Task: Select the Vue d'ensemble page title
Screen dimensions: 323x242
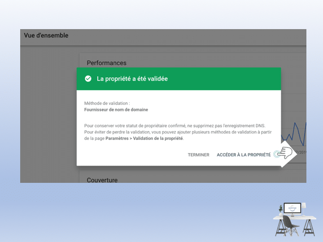Action: (46, 35)
